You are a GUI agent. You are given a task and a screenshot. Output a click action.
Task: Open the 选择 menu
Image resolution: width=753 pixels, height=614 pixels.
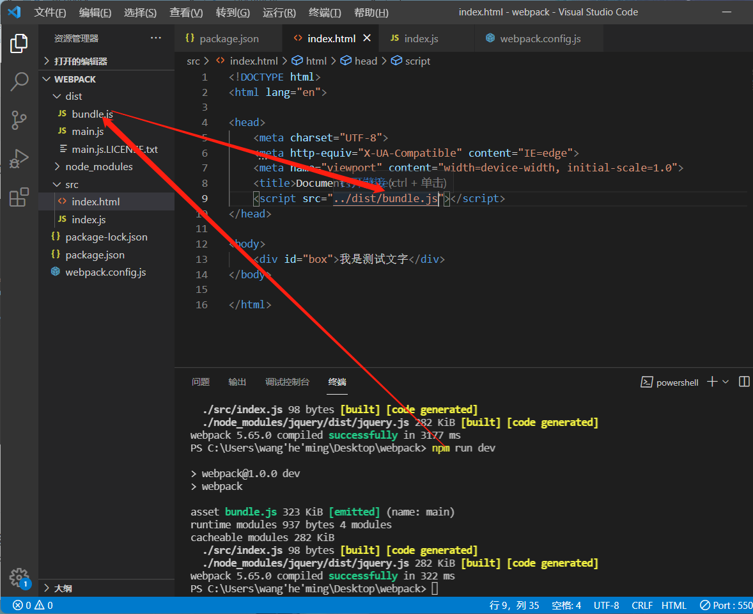pyautogui.click(x=140, y=13)
